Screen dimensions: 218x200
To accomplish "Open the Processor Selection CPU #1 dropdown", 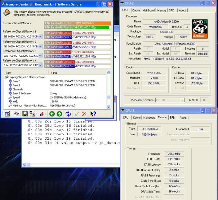I will click(182, 100).
